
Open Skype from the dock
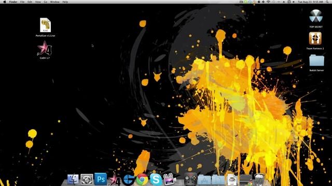click(156, 180)
